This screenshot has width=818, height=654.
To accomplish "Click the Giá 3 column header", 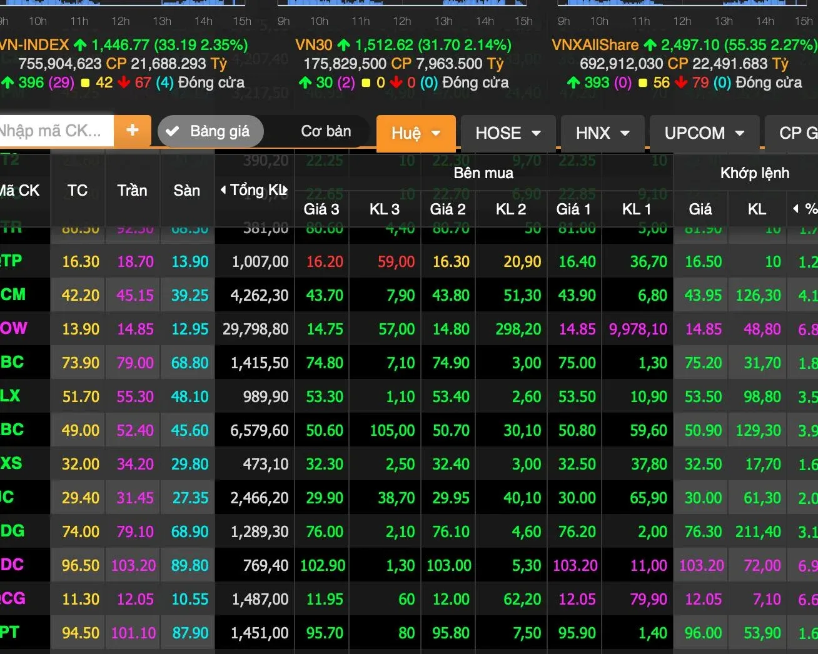I will click(x=321, y=209).
